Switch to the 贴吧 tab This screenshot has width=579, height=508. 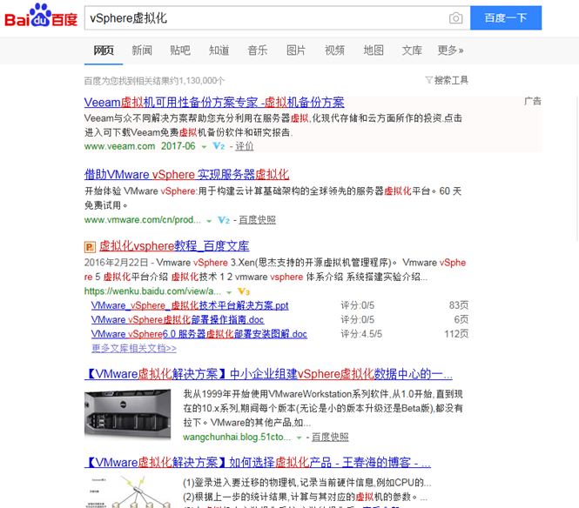click(180, 50)
